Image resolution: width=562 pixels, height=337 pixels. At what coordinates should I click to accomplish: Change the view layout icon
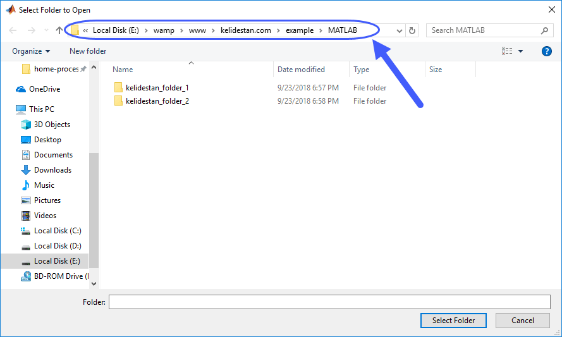pyautogui.click(x=507, y=51)
